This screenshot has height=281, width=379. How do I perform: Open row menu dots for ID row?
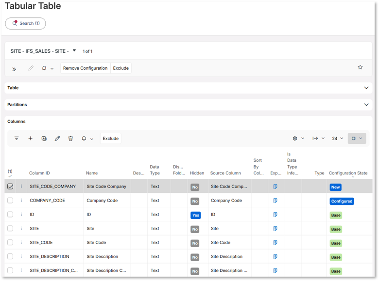point(21,214)
